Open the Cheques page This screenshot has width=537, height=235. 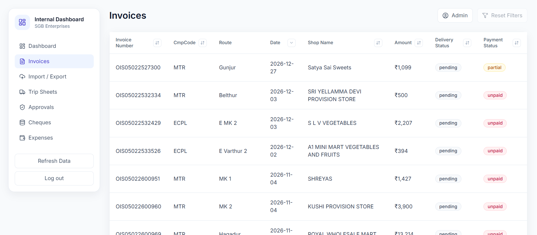(x=54, y=122)
